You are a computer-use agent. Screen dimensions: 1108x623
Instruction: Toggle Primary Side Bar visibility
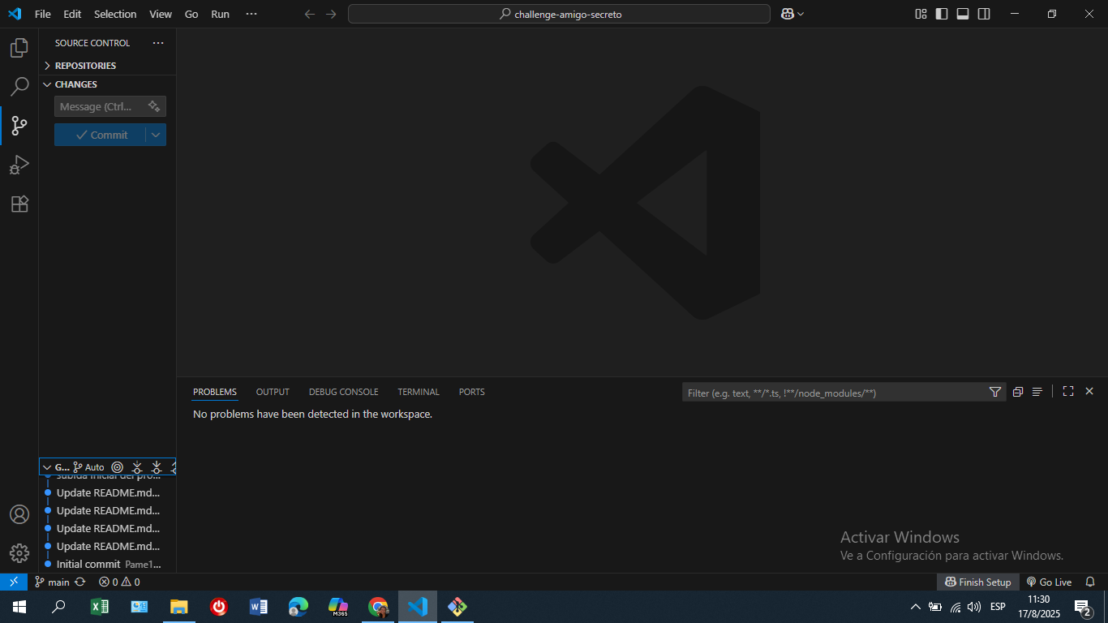[942, 14]
